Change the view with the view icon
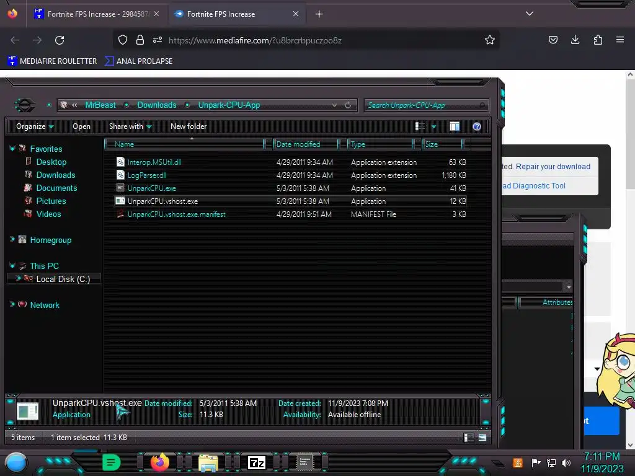This screenshot has height=476, width=635. pyautogui.click(x=420, y=126)
